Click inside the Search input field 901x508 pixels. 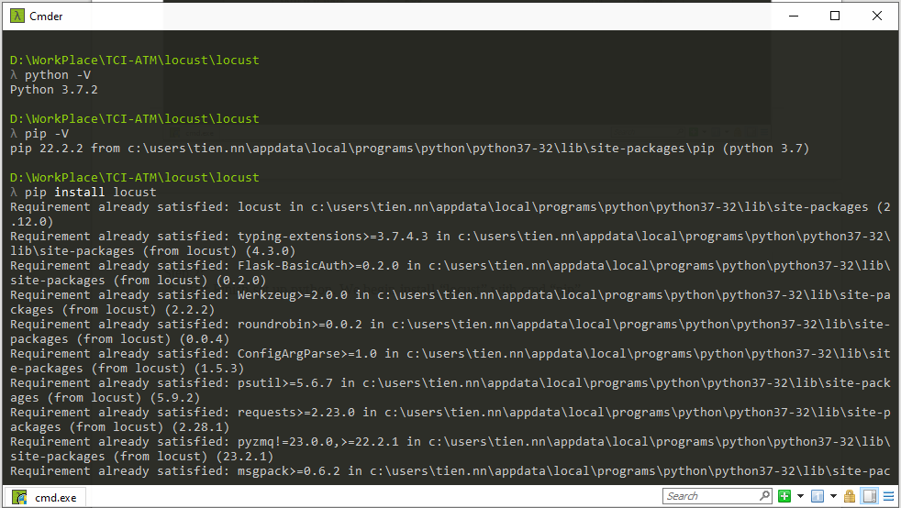pos(708,497)
